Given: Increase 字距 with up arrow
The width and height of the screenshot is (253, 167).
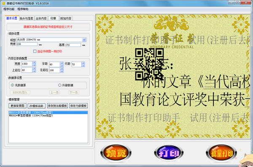Looking at the screenshot, I should [x=62, y=63].
